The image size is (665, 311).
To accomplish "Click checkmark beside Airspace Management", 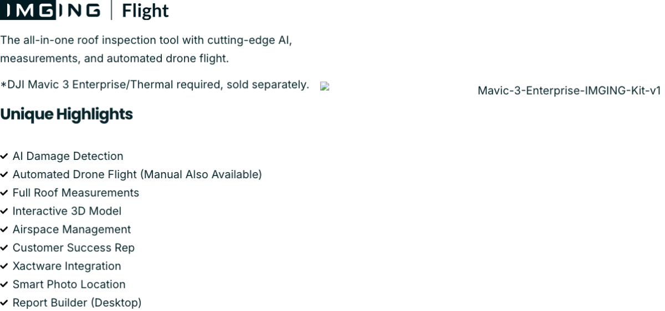I will (4, 230).
